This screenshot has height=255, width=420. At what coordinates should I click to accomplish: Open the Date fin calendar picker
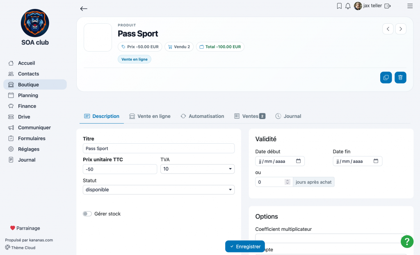click(x=376, y=161)
